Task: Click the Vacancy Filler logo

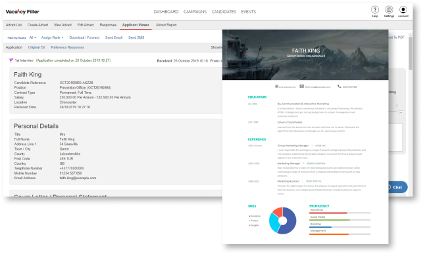Action: click(22, 12)
